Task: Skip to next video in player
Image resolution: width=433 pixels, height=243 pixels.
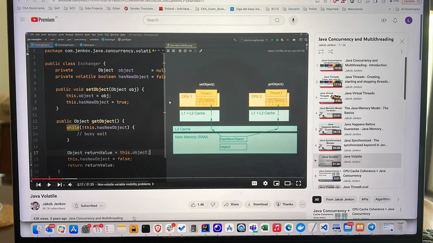Action: point(60,185)
